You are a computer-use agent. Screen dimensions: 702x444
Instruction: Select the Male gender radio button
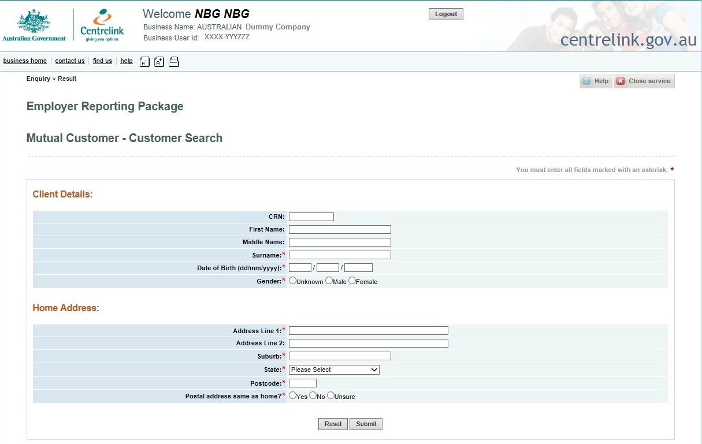[x=329, y=281]
